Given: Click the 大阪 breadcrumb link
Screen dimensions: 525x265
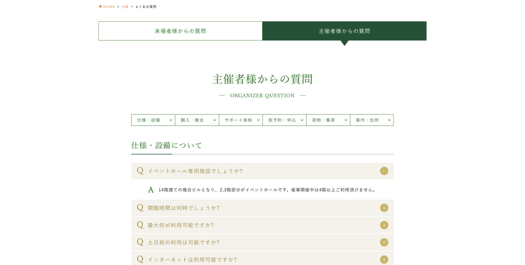Looking at the screenshot, I should click(125, 7).
